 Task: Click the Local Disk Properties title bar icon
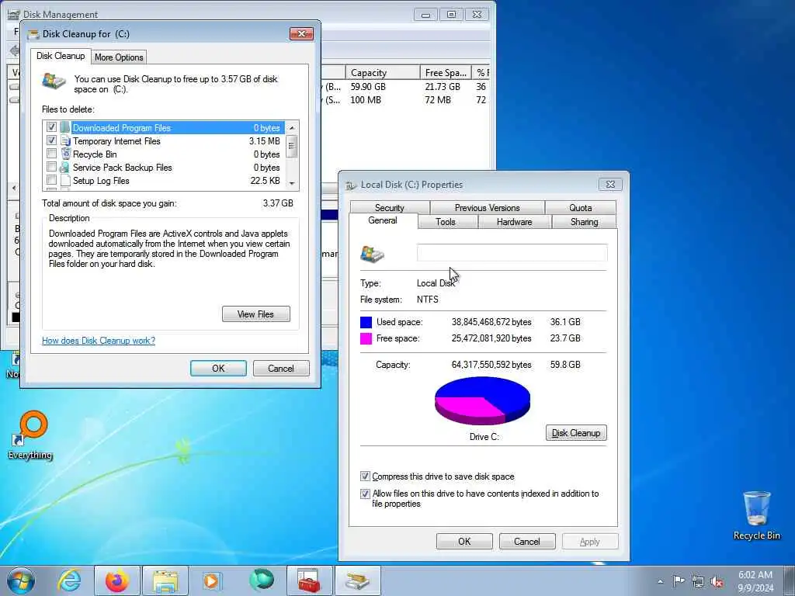(x=351, y=185)
